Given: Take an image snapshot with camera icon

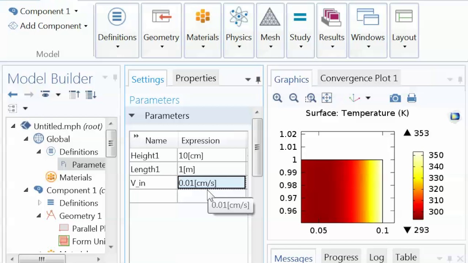Looking at the screenshot, I should tap(395, 98).
